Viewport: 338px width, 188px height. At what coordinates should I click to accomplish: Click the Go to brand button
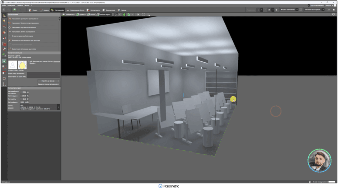(49, 81)
